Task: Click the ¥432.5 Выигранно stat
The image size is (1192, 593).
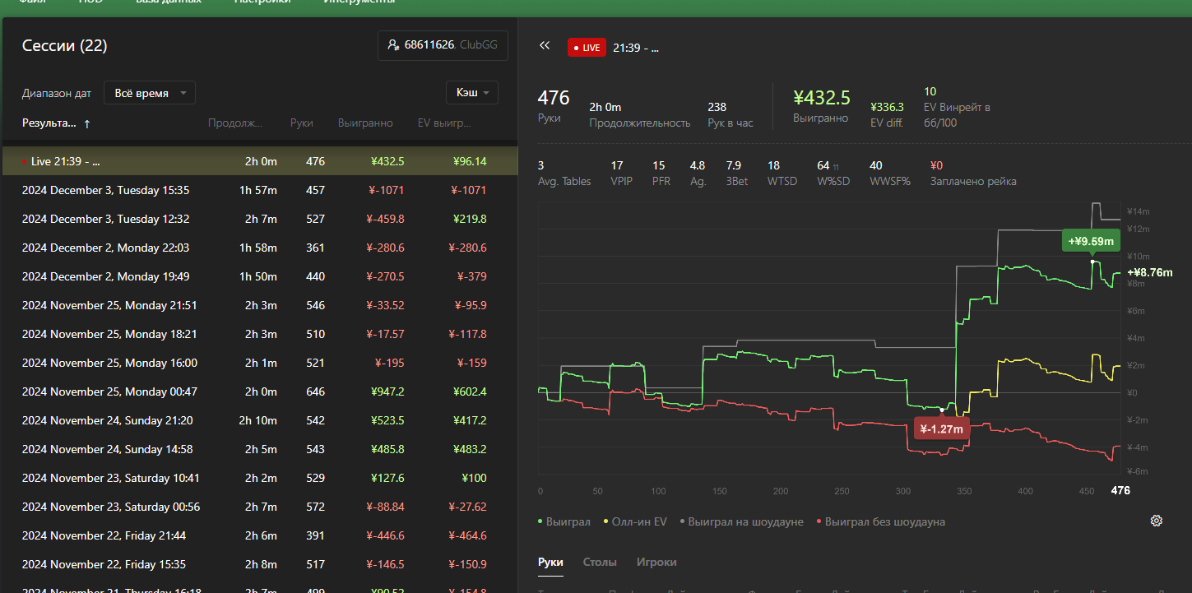Action: click(821, 107)
